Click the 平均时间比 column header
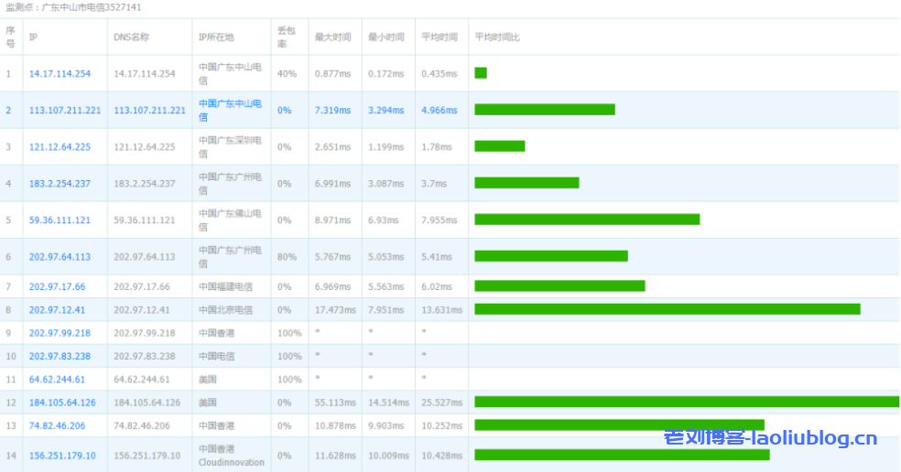Image resolution: width=901 pixels, height=472 pixels. point(497,38)
